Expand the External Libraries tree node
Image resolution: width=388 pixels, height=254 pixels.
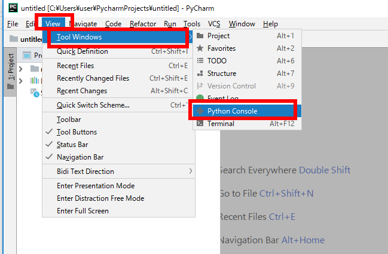coord(21,81)
